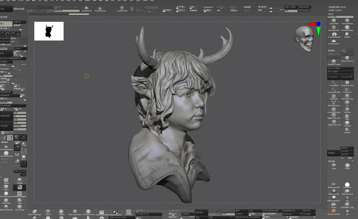
Task: Apply the MatCap Gray material
Action: point(334,192)
